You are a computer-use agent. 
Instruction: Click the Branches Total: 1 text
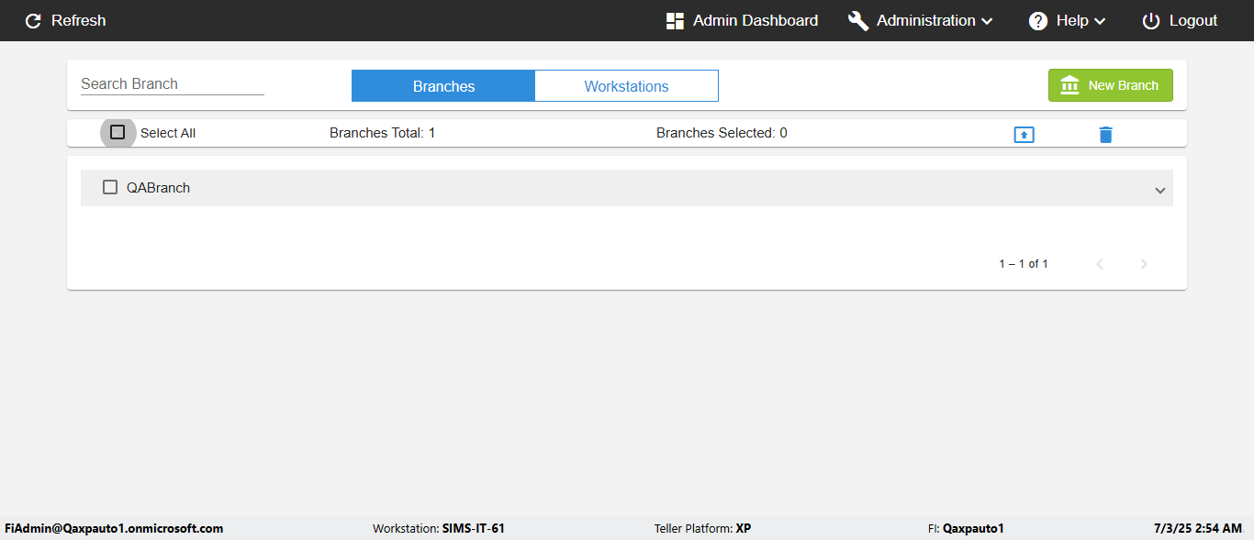383,133
